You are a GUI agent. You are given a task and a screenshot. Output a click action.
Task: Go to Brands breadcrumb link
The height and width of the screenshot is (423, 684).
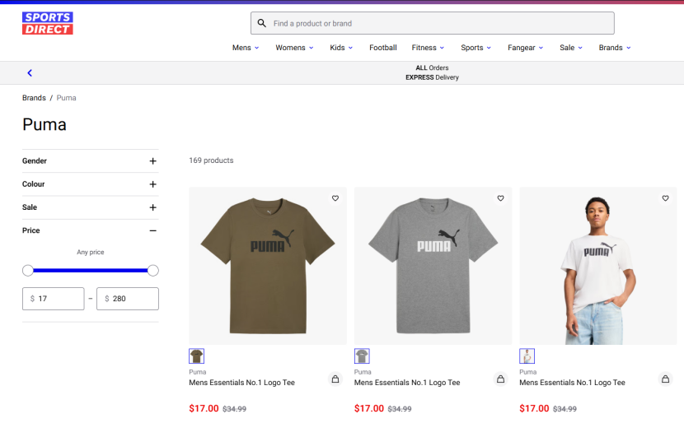[34, 98]
